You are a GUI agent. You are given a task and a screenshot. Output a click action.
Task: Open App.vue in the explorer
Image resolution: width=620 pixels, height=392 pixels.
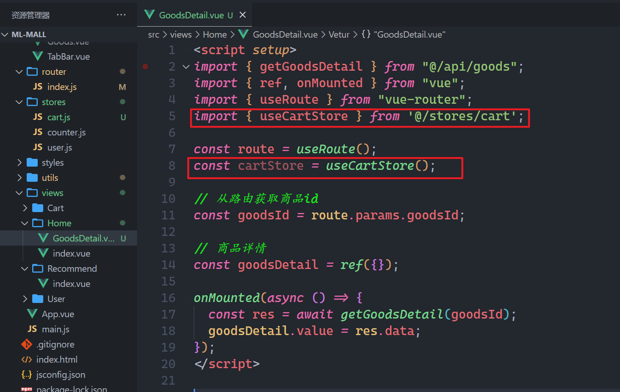pos(58,314)
